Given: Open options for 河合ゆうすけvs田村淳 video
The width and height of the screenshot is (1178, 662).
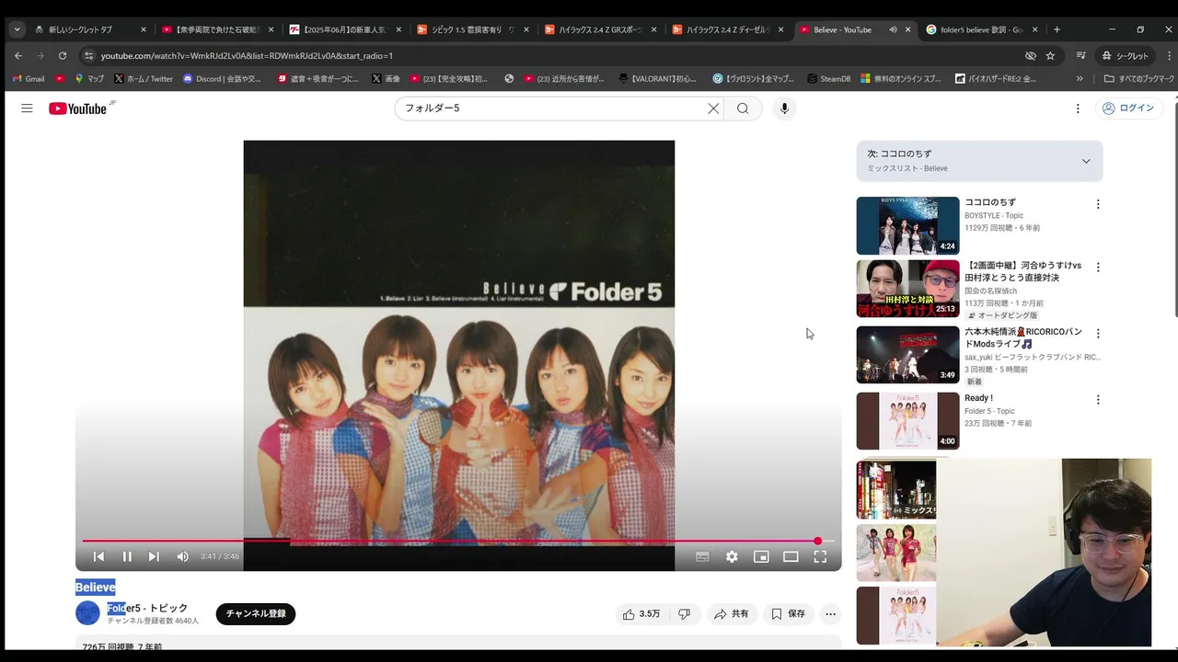Looking at the screenshot, I should [1097, 268].
